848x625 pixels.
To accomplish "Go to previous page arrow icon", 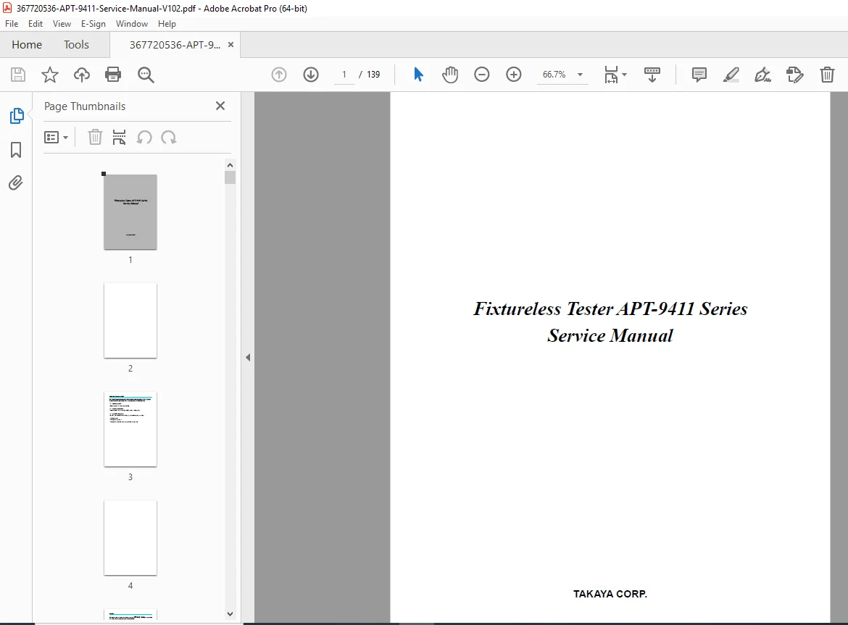I will click(279, 75).
